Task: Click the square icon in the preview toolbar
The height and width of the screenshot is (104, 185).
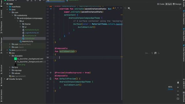Action: pyautogui.click(x=125, y=8)
